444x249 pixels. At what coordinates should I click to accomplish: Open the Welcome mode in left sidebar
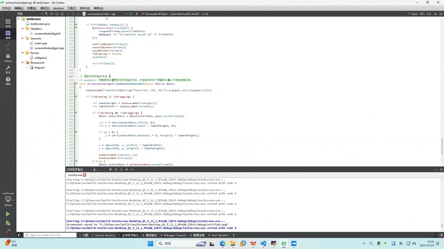click(8, 23)
